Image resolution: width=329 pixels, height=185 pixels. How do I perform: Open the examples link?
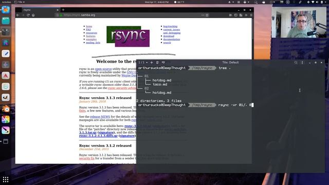pyautogui.click(x=92, y=39)
